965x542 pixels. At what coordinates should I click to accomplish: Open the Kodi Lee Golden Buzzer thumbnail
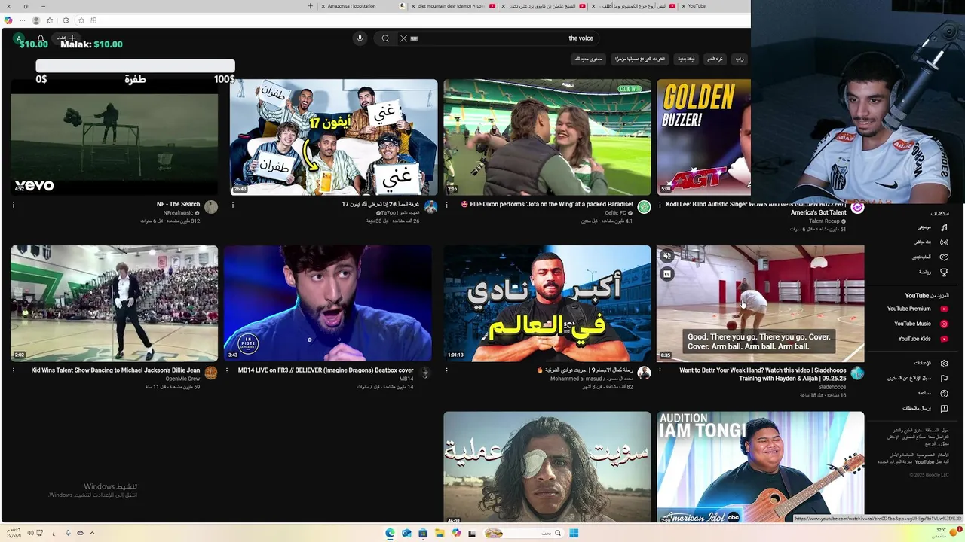click(703, 137)
